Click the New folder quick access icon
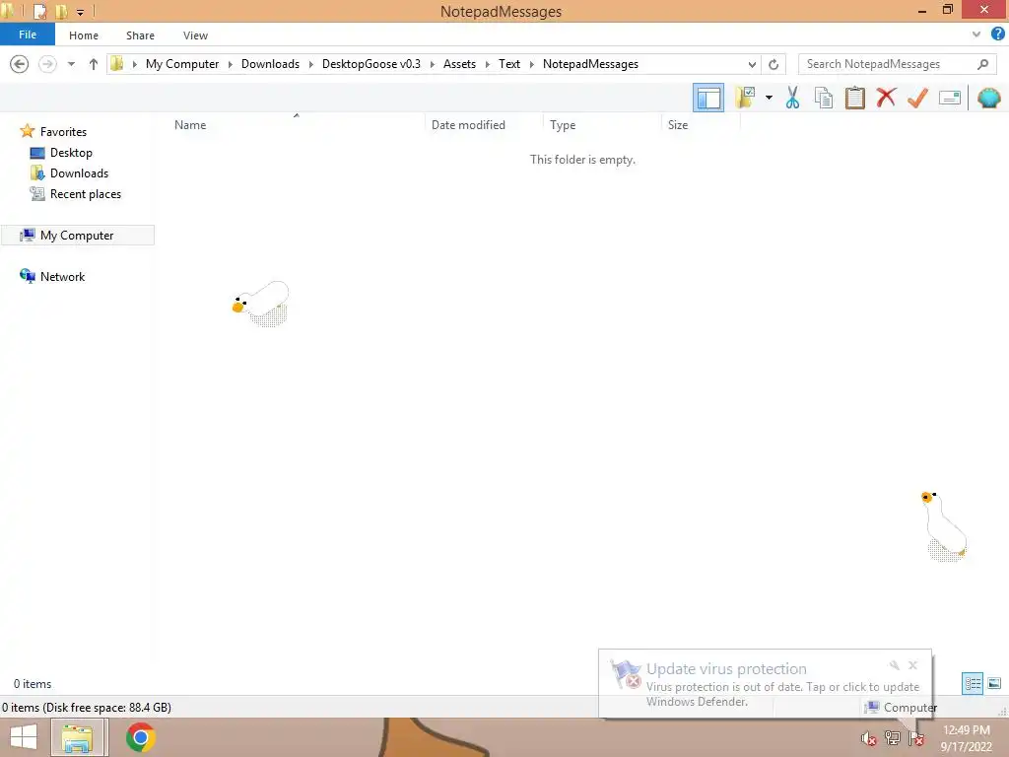This screenshot has width=1009, height=757. 61,11
